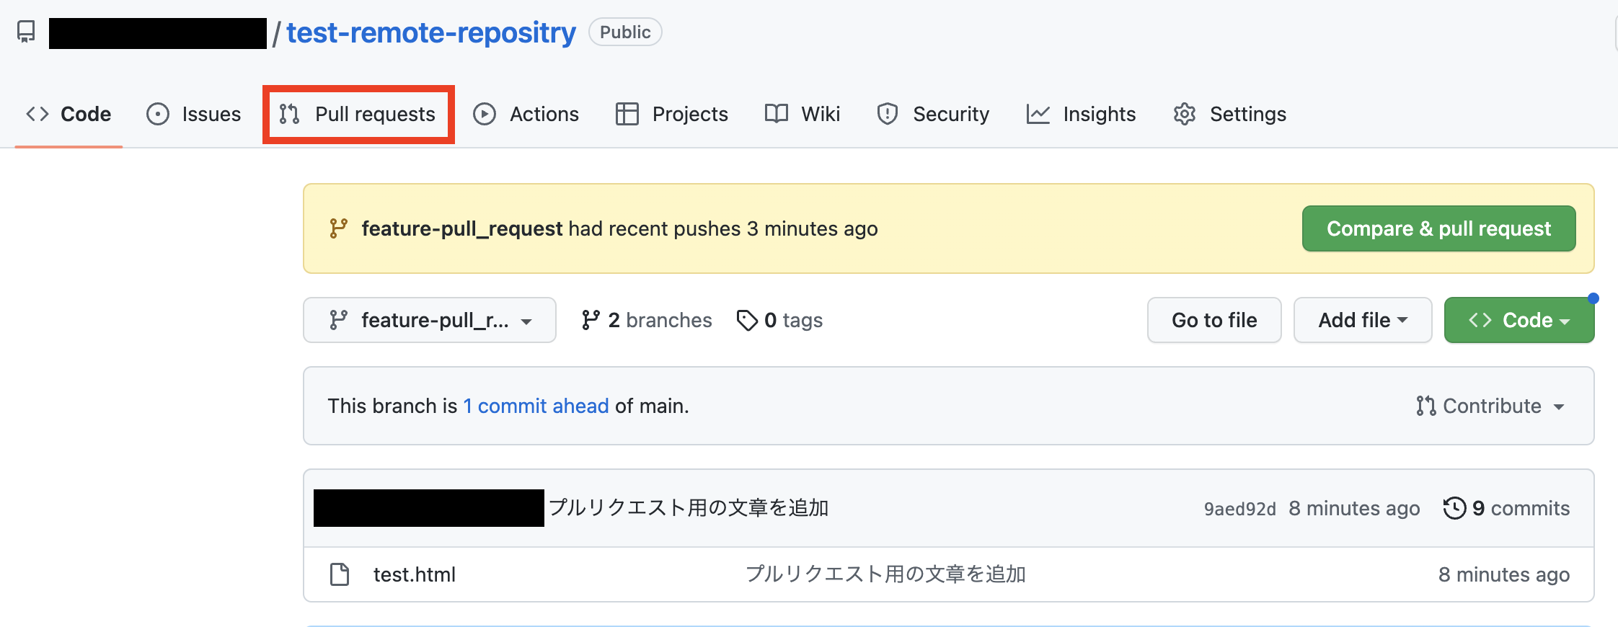Go to the Actions tab
The height and width of the screenshot is (627, 1618).
point(526,114)
